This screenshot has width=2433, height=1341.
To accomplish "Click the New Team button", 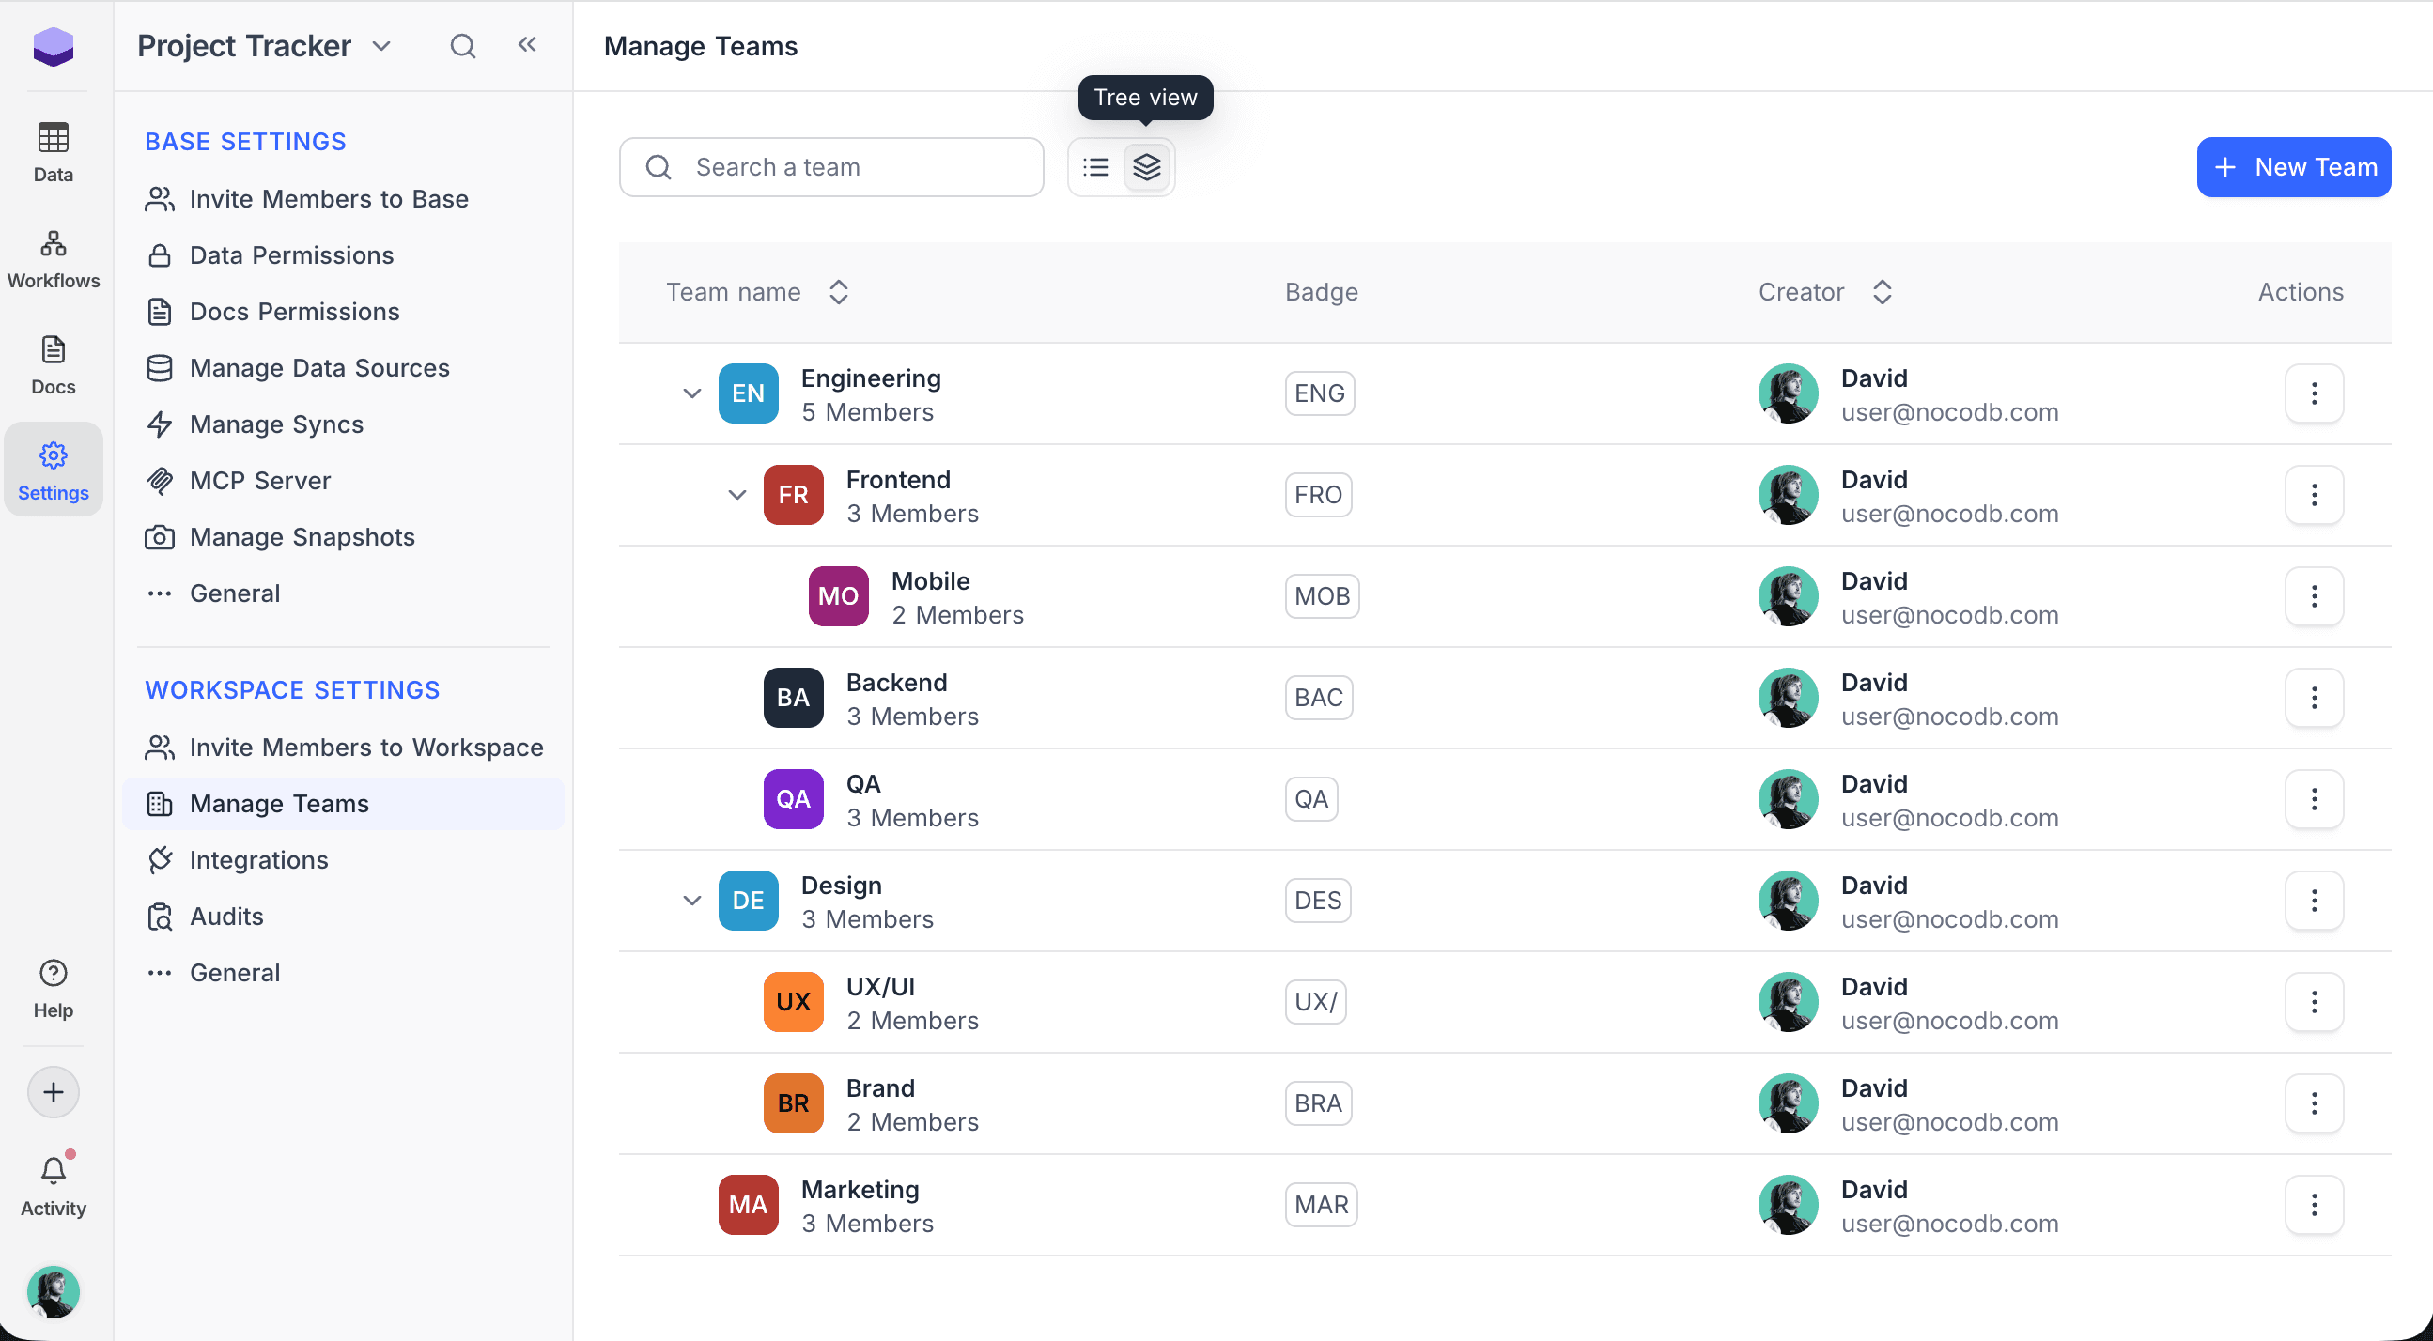I will tap(2293, 167).
